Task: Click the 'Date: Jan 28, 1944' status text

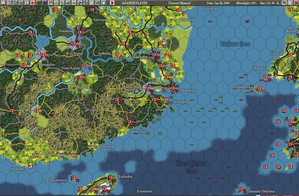Action: 218,3
